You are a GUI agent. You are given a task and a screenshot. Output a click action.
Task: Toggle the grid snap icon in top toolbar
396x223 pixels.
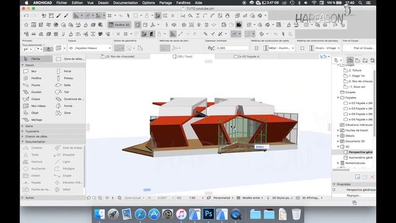110,15
